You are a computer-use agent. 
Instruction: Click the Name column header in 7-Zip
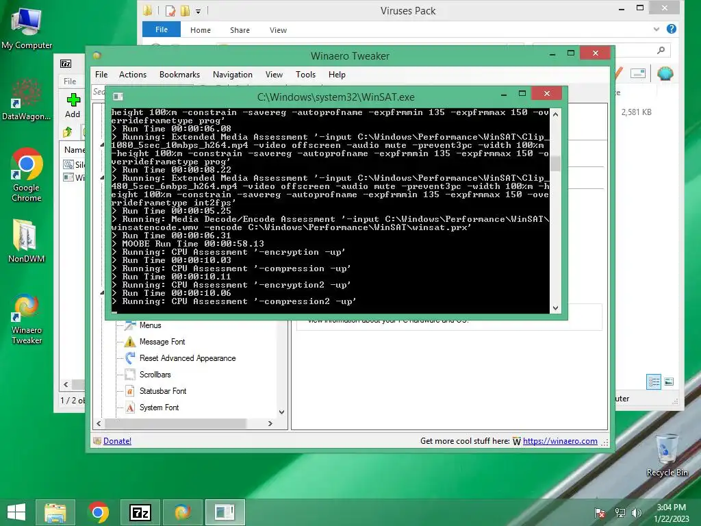tap(74, 150)
